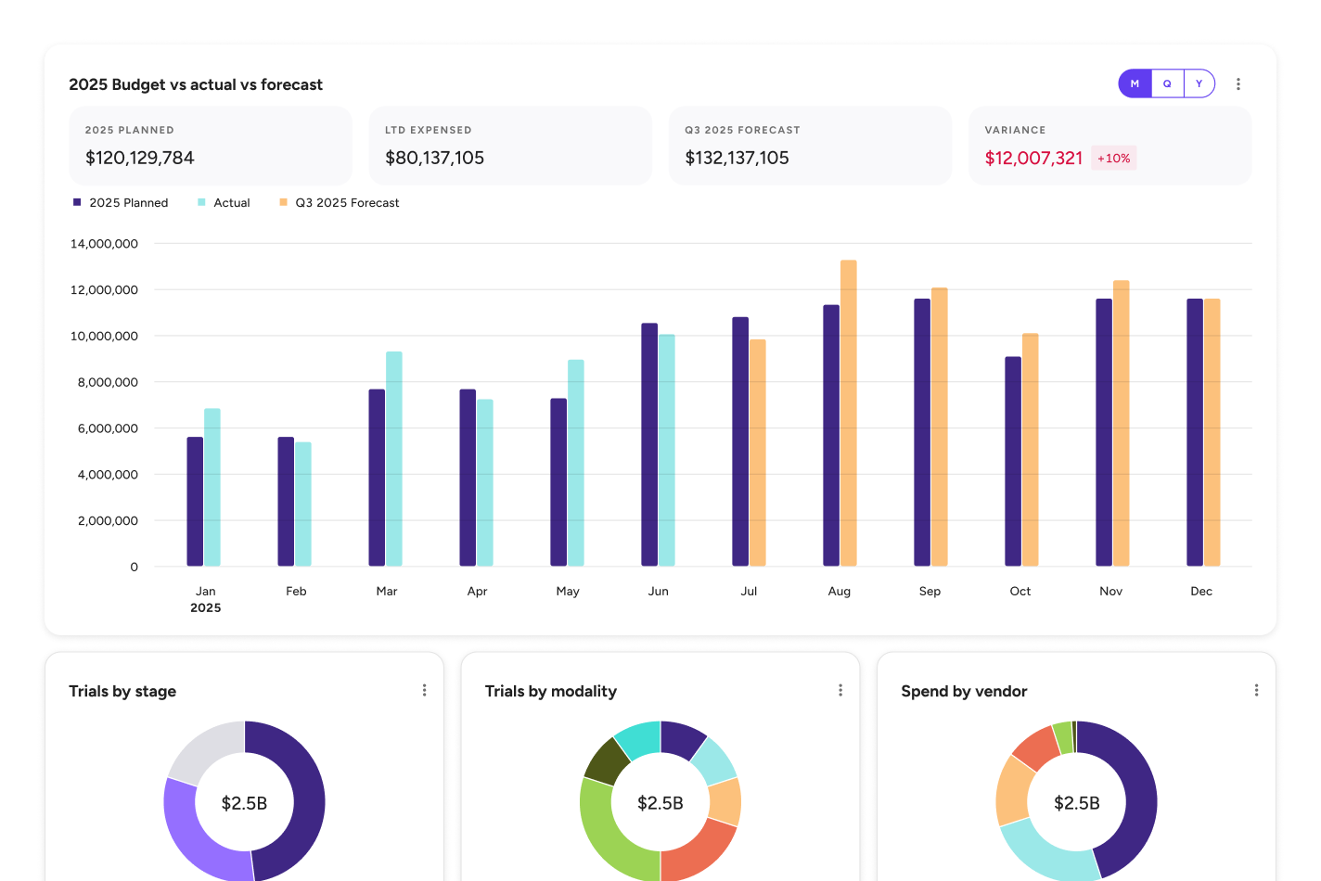1321x881 pixels.
Task: Open budget chart kebab menu
Action: point(1238,84)
